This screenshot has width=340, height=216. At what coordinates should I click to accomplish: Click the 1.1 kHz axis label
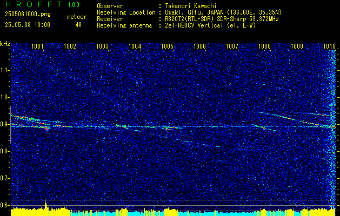[5, 70]
